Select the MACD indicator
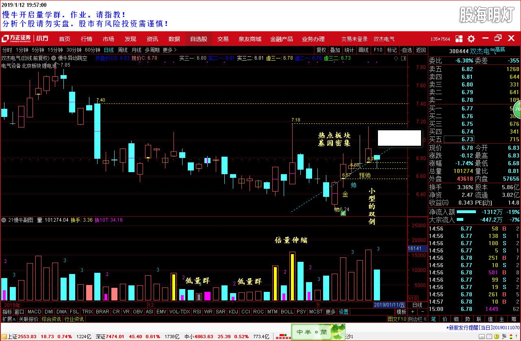Screen dimensions: 521x341 (x=35, y=312)
